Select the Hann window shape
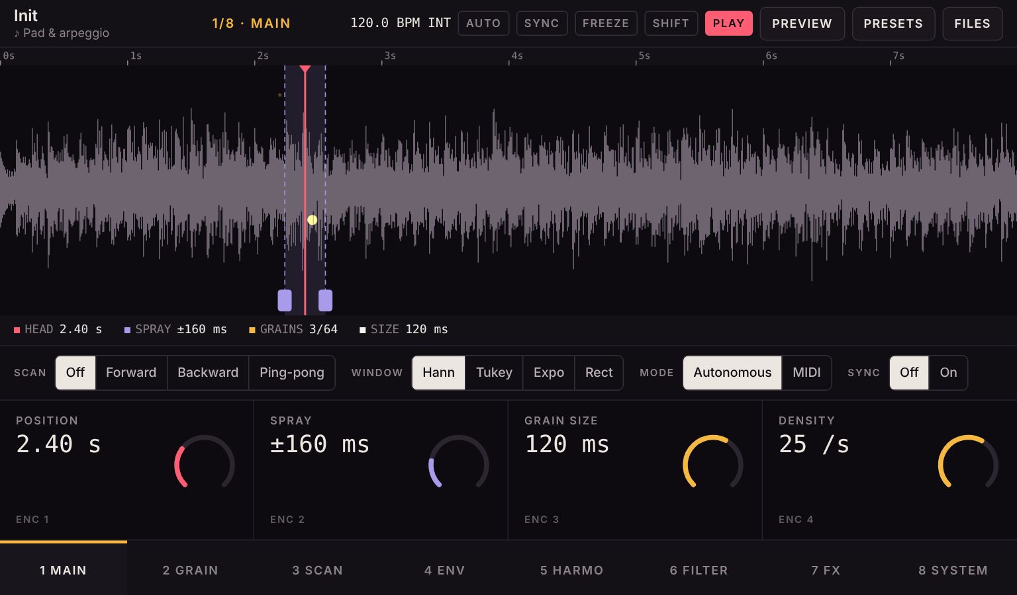Screen dimensions: 1017x595 point(438,373)
